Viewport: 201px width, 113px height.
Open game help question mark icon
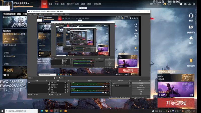coord(181,4)
